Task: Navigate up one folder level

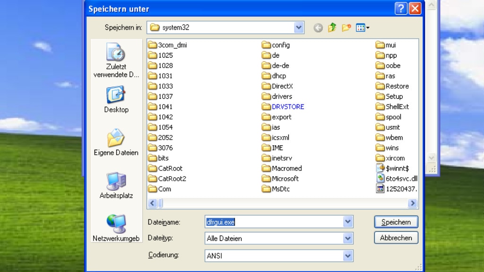Action: [x=332, y=27]
